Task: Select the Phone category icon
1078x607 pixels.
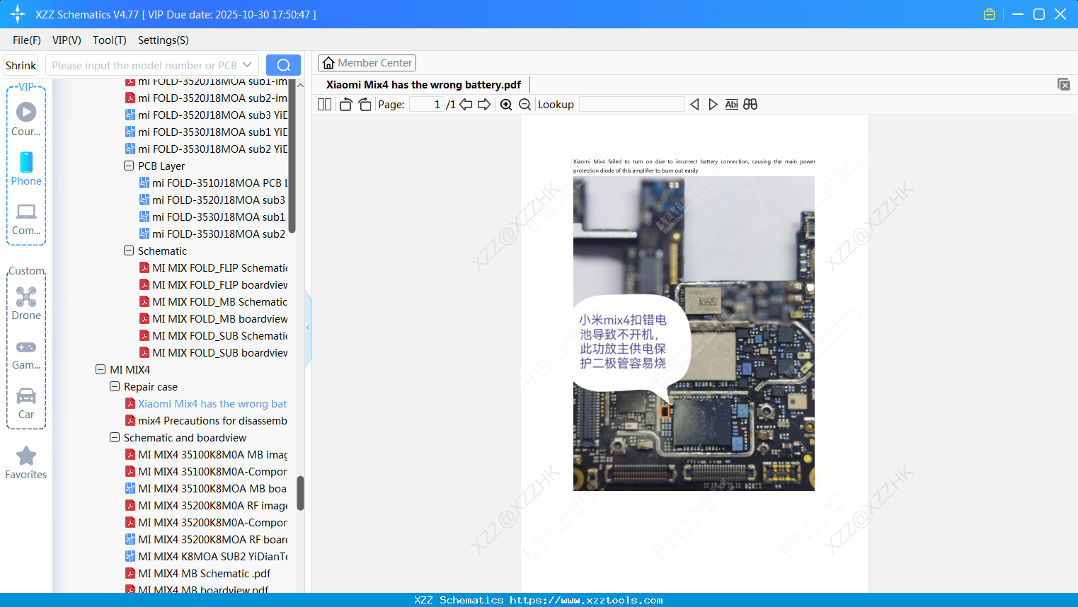Action: tap(26, 162)
